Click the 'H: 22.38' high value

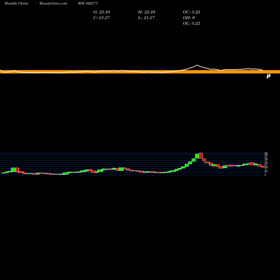click(x=147, y=12)
